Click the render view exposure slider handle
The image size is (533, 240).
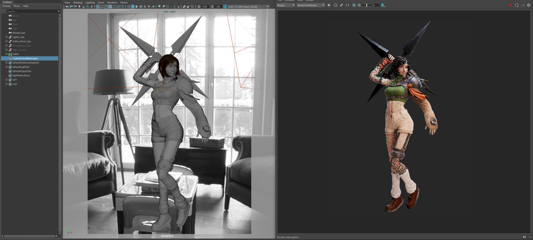[x=366, y=5]
